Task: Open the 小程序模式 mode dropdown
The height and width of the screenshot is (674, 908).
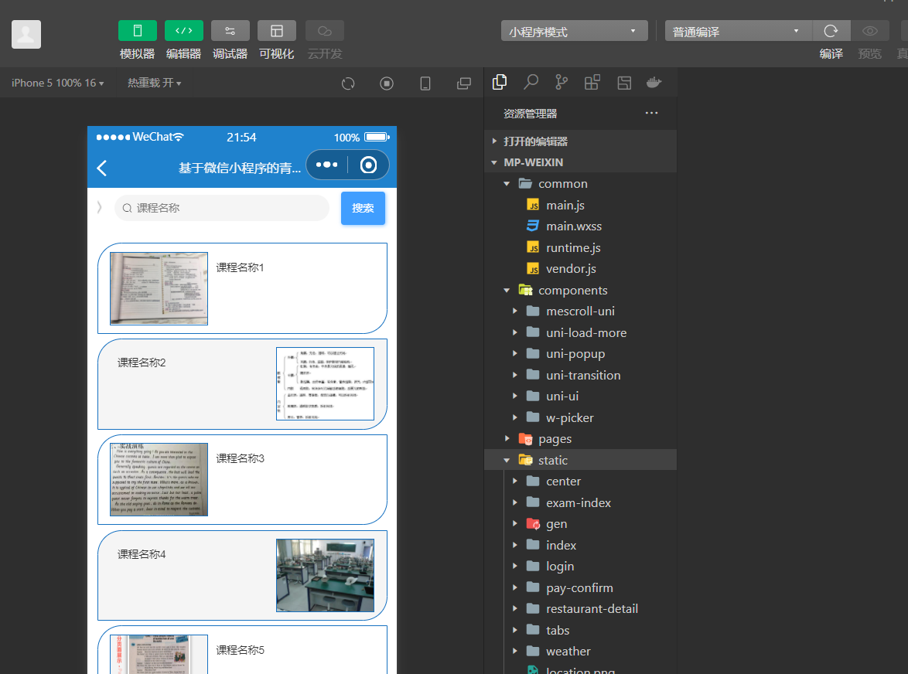Action: (x=574, y=31)
